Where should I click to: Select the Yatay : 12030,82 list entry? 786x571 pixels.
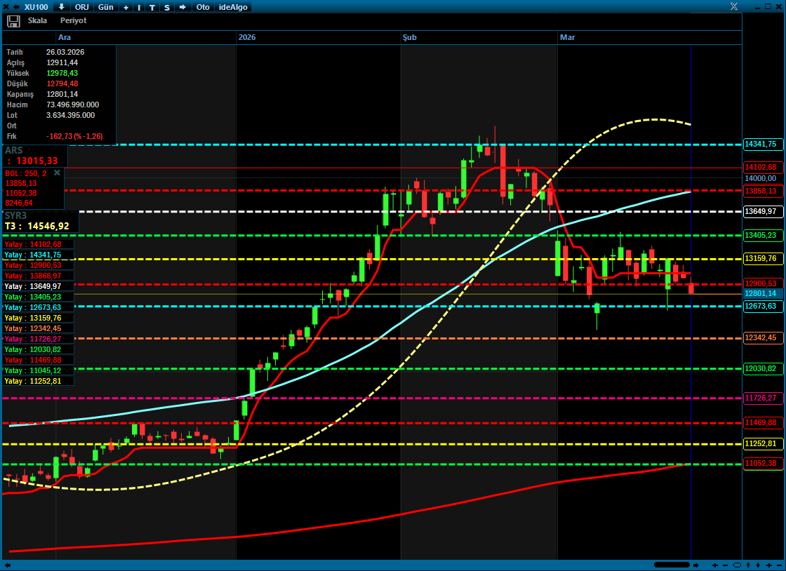(38, 349)
